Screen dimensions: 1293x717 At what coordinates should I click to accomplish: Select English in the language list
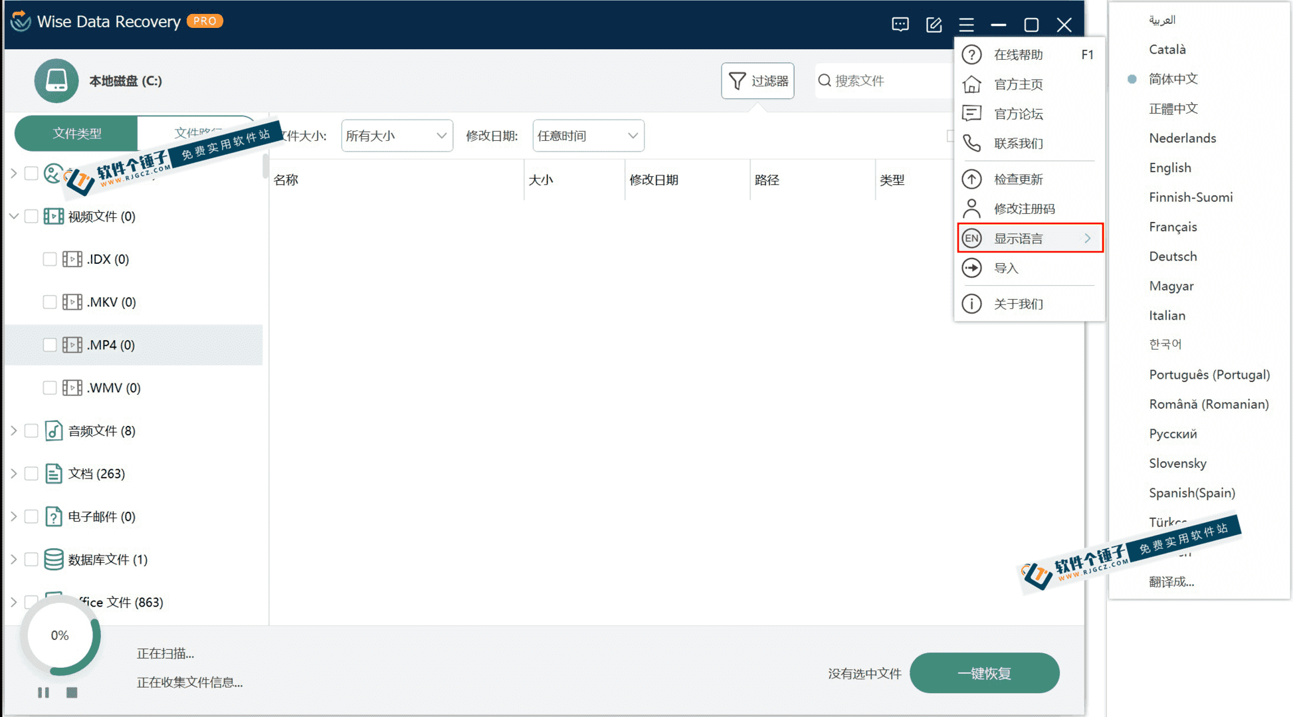point(1170,167)
